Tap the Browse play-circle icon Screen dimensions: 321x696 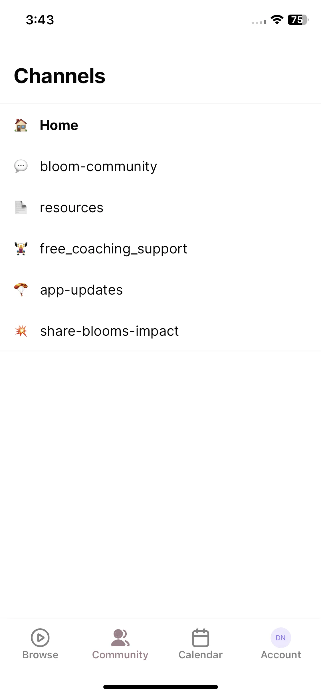click(x=40, y=637)
